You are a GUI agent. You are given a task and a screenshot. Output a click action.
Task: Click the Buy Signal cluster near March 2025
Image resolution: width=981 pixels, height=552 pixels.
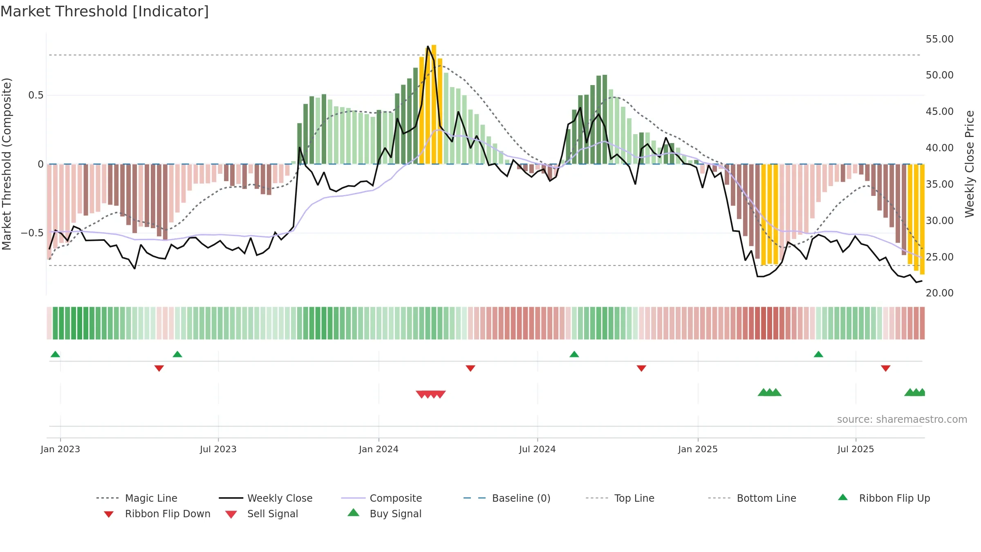pyautogui.click(x=770, y=392)
